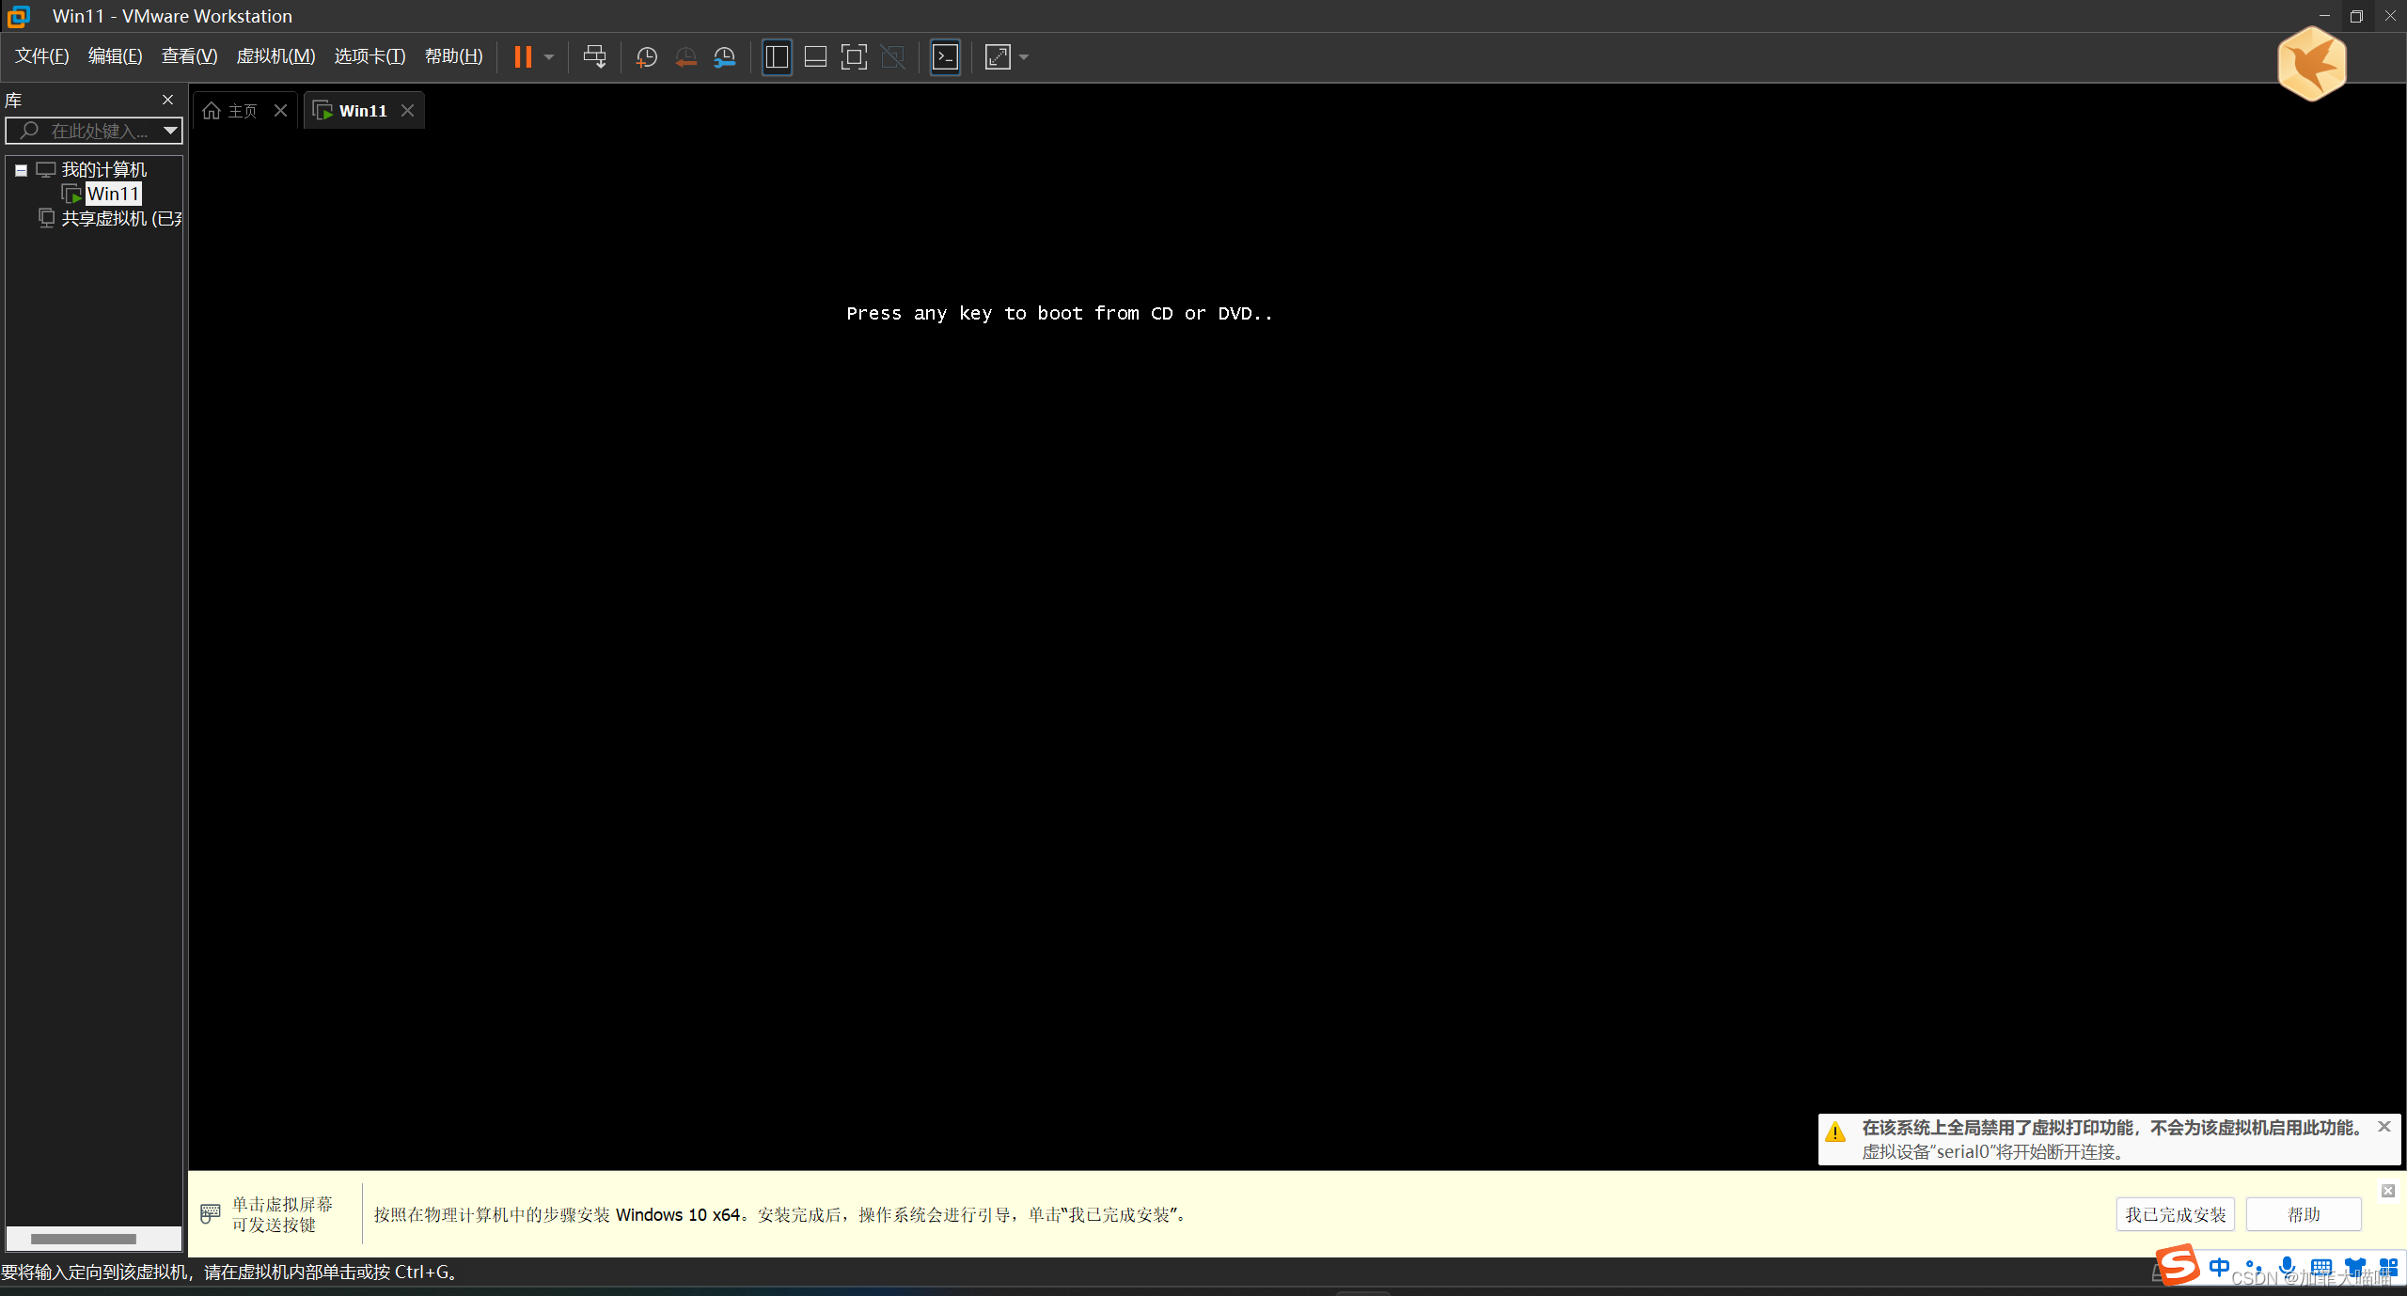Click the Sogou input method S logo
This screenshot has height=1296, width=2407.
click(2178, 1265)
